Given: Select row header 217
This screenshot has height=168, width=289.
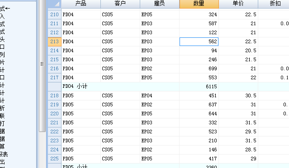Looking at the screenshot, I should click(55, 77).
